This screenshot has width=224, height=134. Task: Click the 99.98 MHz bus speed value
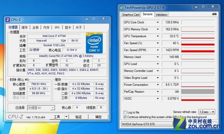pos(38,93)
